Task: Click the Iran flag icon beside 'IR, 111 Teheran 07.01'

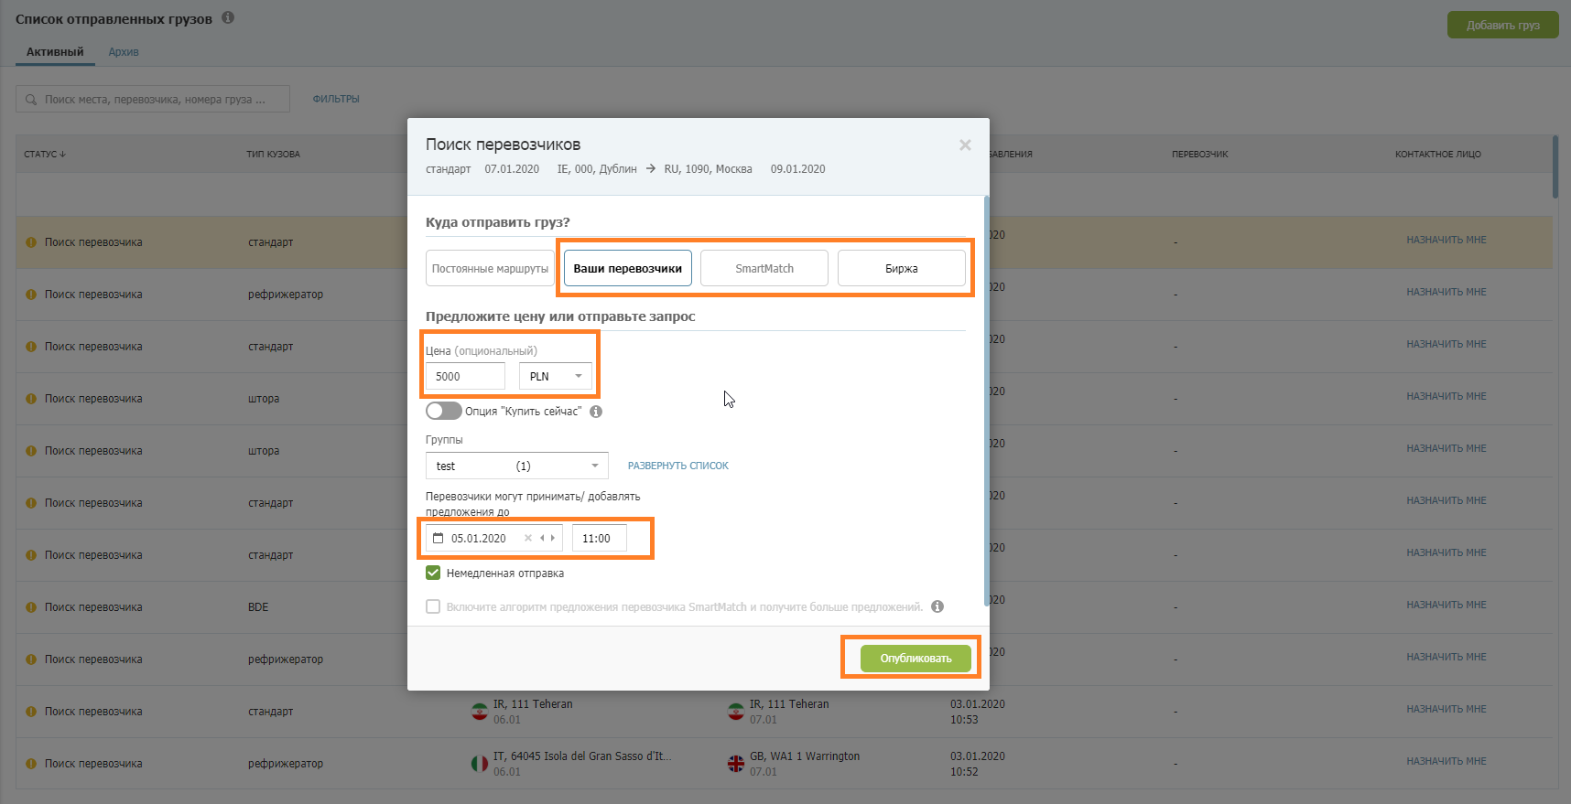Action: tap(736, 712)
